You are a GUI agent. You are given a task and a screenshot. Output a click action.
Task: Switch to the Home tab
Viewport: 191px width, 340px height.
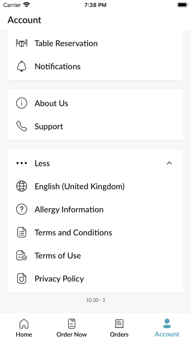24,328
